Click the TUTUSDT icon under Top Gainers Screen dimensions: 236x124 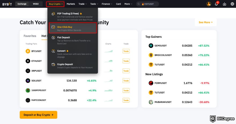(x=151, y=65)
